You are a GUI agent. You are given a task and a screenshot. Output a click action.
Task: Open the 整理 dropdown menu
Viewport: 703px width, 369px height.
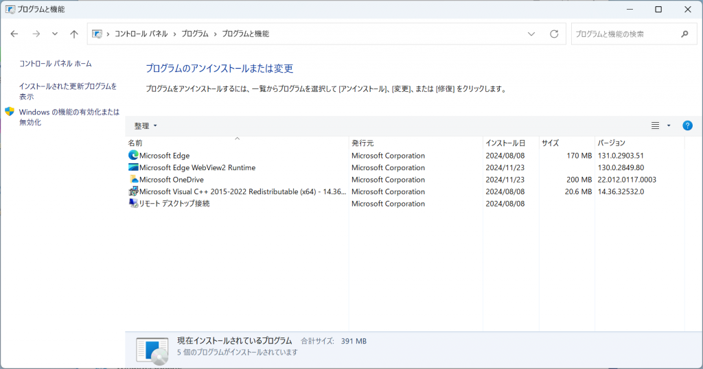pyautogui.click(x=146, y=126)
